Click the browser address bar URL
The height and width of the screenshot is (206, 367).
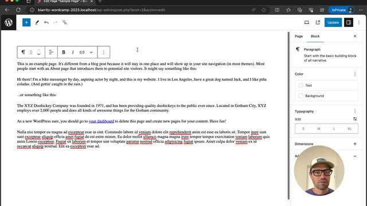click(101, 10)
